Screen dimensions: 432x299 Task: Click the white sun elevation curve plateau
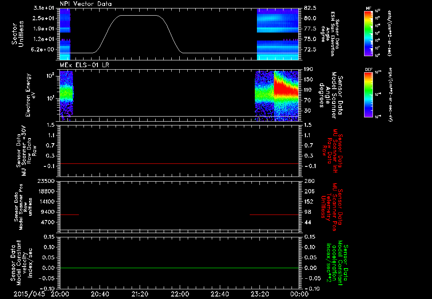tap(139, 16)
